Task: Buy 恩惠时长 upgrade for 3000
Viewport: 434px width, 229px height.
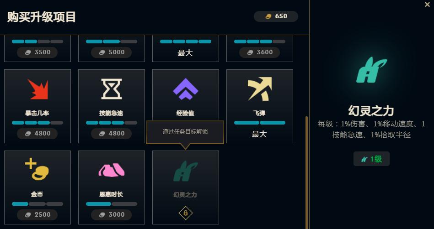Action: coord(111,215)
